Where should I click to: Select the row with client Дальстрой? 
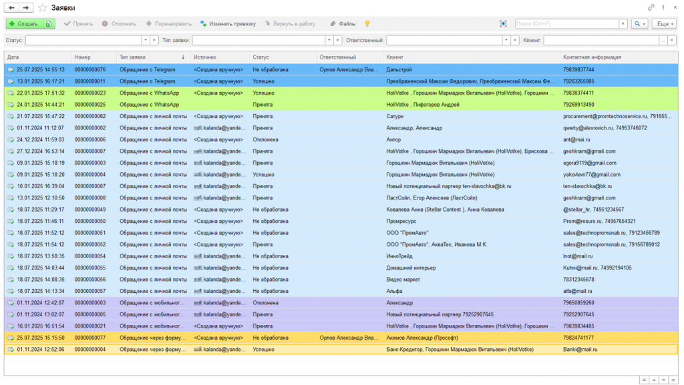(399, 69)
